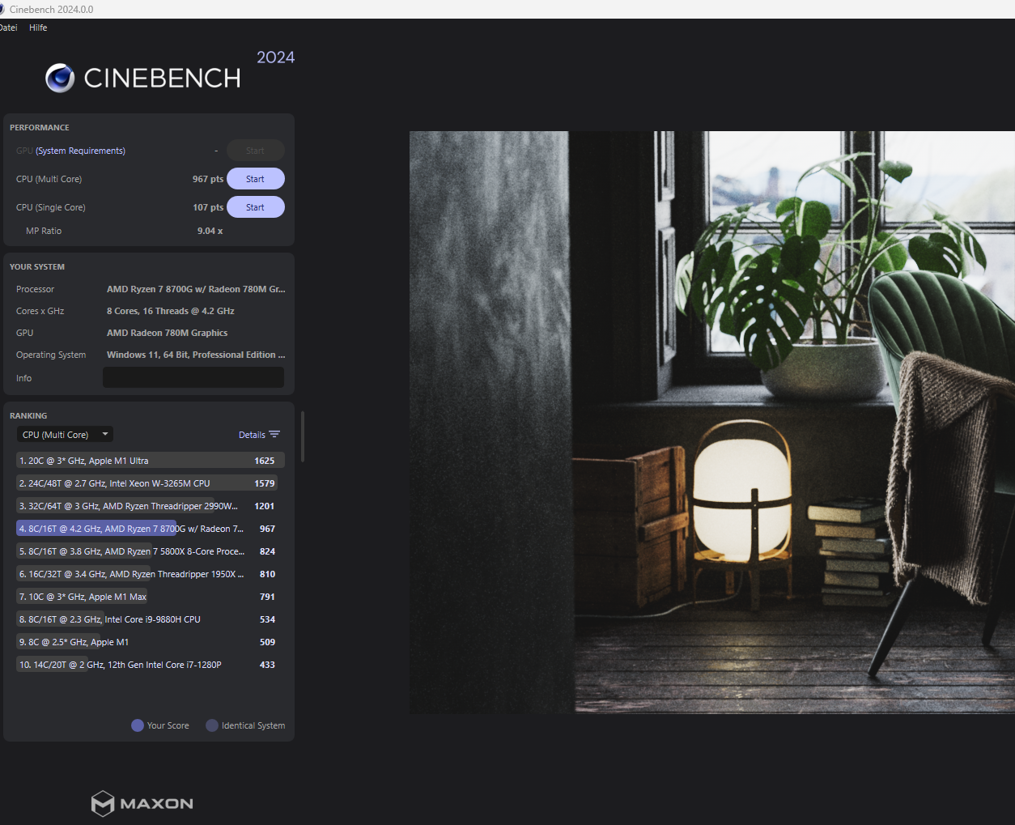Select the Ryzen 7 5800X ranking row
This screenshot has height=825, width=1015.
[x=151, y=551]
